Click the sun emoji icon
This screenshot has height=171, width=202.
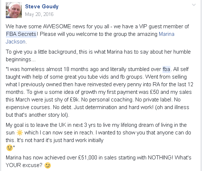(x=20, y=133)
